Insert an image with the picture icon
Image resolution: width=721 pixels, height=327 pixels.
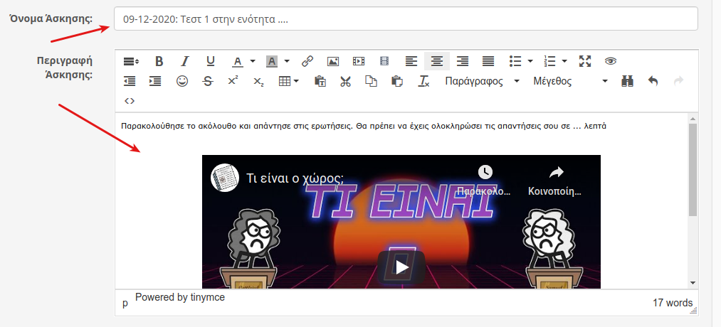pos(333,61)
